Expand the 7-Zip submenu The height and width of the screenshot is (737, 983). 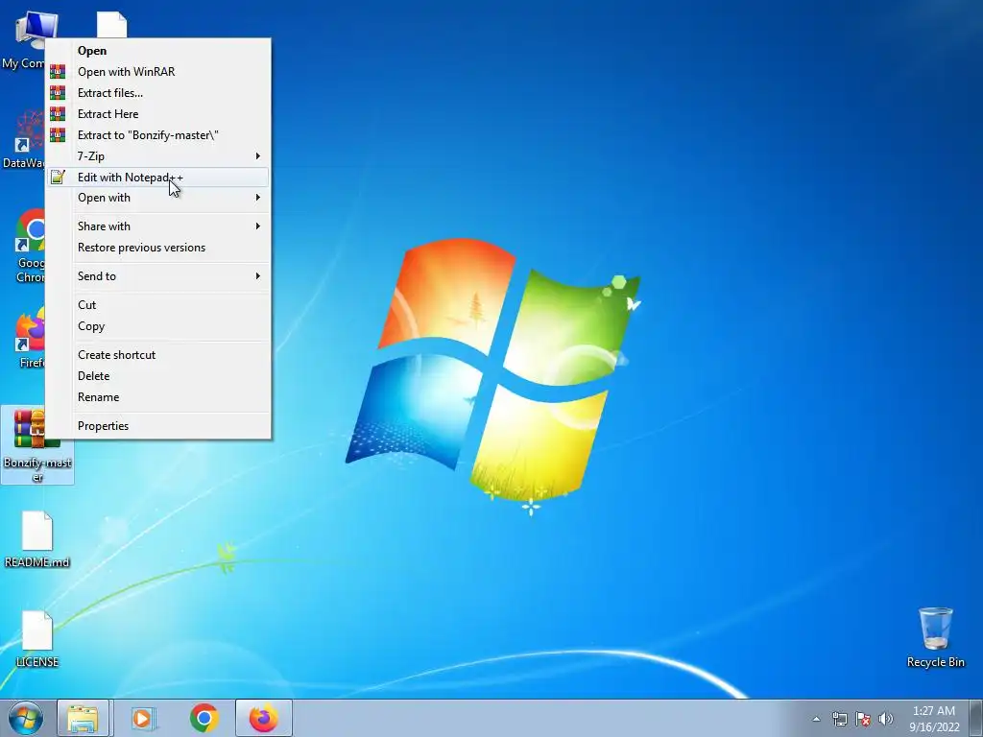[158, 156]
